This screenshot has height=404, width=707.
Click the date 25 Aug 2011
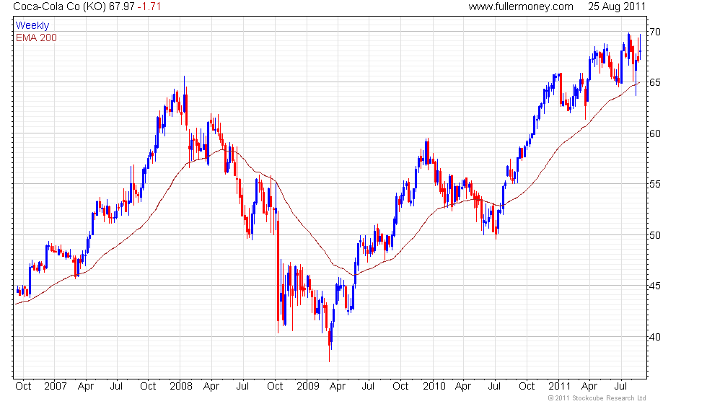(617, 6)
